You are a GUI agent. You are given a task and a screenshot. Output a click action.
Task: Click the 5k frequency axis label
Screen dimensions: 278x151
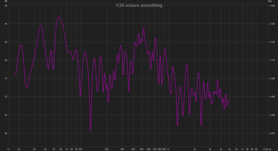[x=229, y=149]
